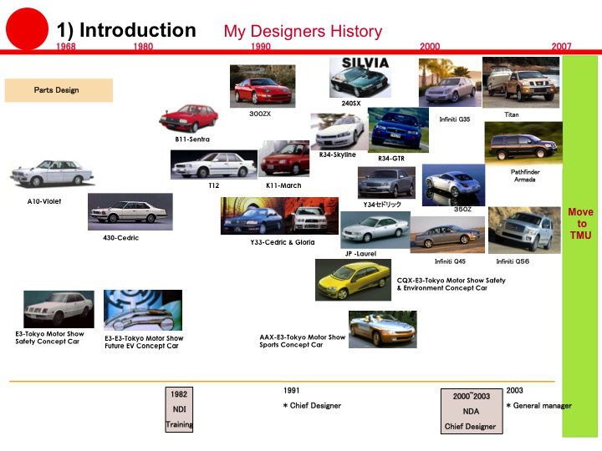The width and height of the screenshot is (602, 451).
Task: Click the My Designers History title
Action: 303,32
